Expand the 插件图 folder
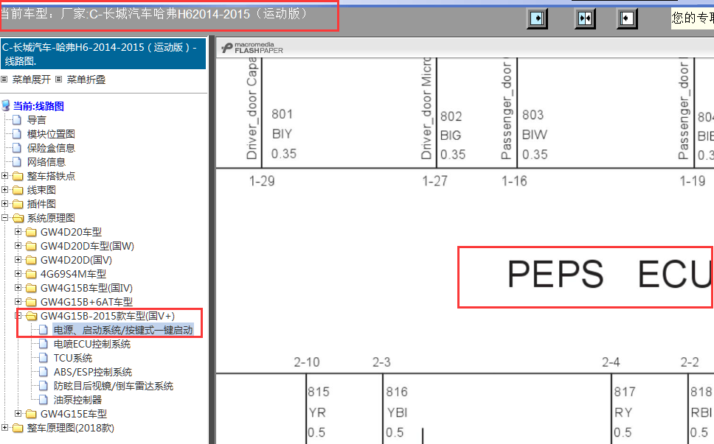The width and height of the screenshot is (714, 444). [x=4, y=204]
